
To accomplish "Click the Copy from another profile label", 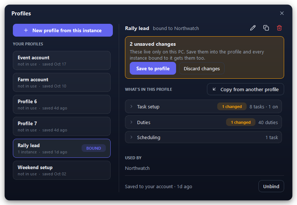I will tap(250, 89).
